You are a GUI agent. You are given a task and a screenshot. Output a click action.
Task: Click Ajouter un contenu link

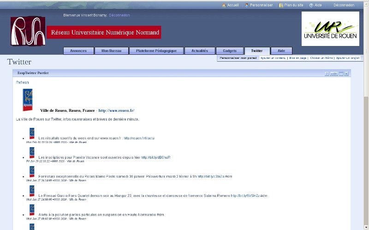pyautogui.click(x=273, y=58)
